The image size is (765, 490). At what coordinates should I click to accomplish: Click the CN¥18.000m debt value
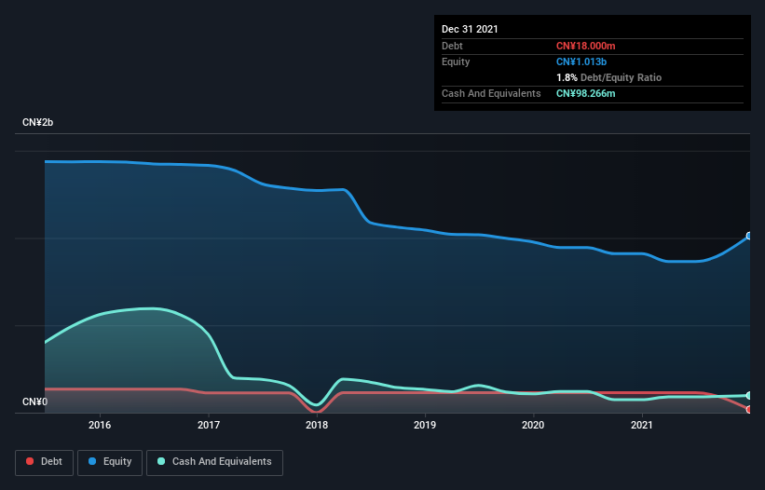point(585,46)
